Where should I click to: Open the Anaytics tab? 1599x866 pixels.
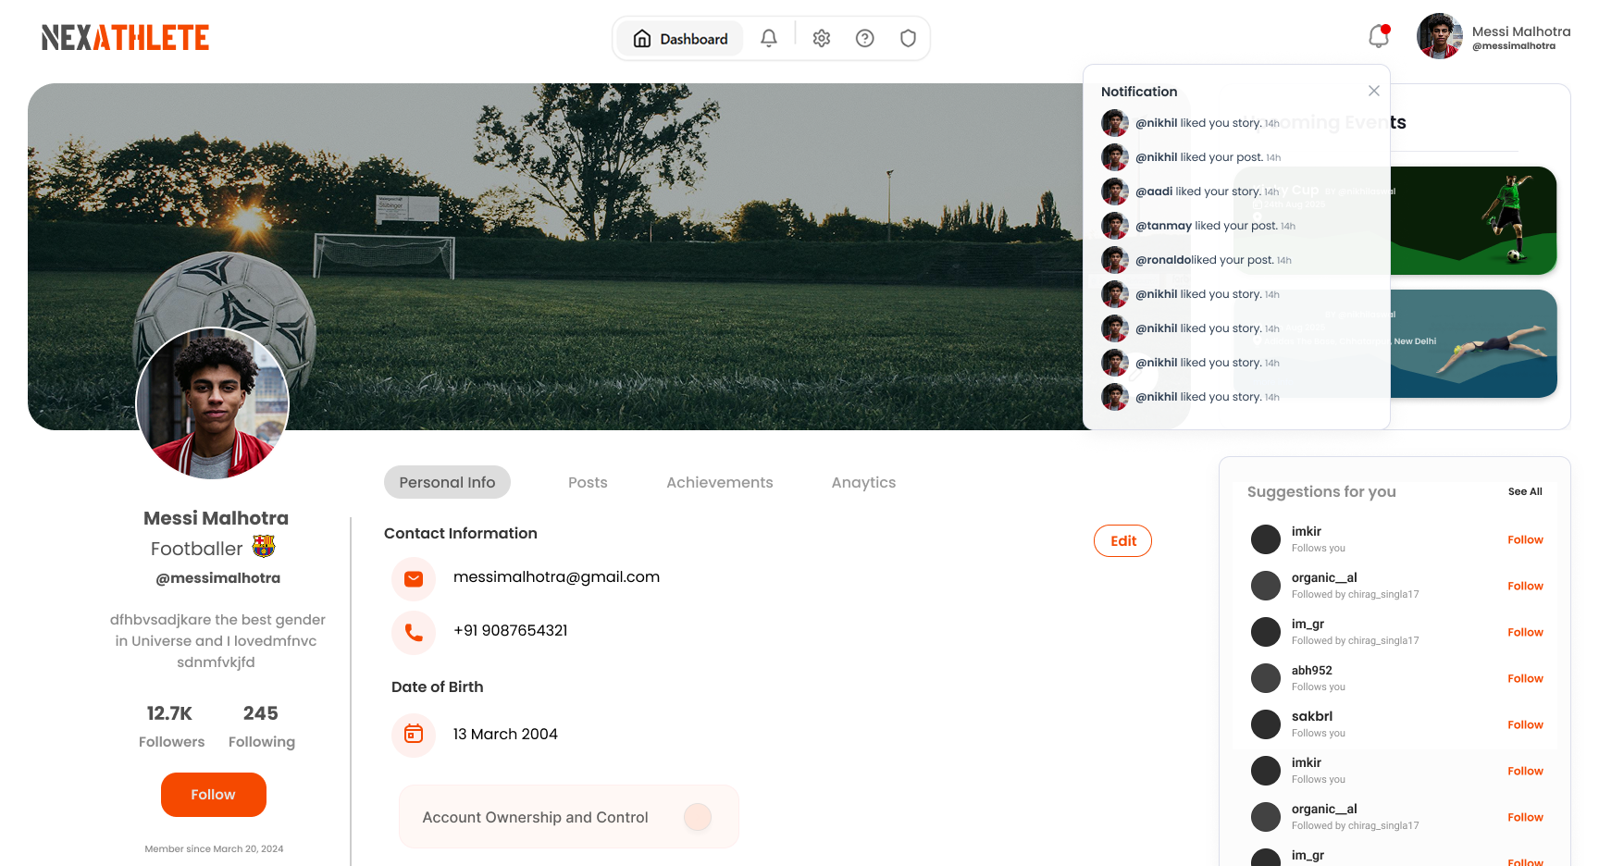click(863, 482)
